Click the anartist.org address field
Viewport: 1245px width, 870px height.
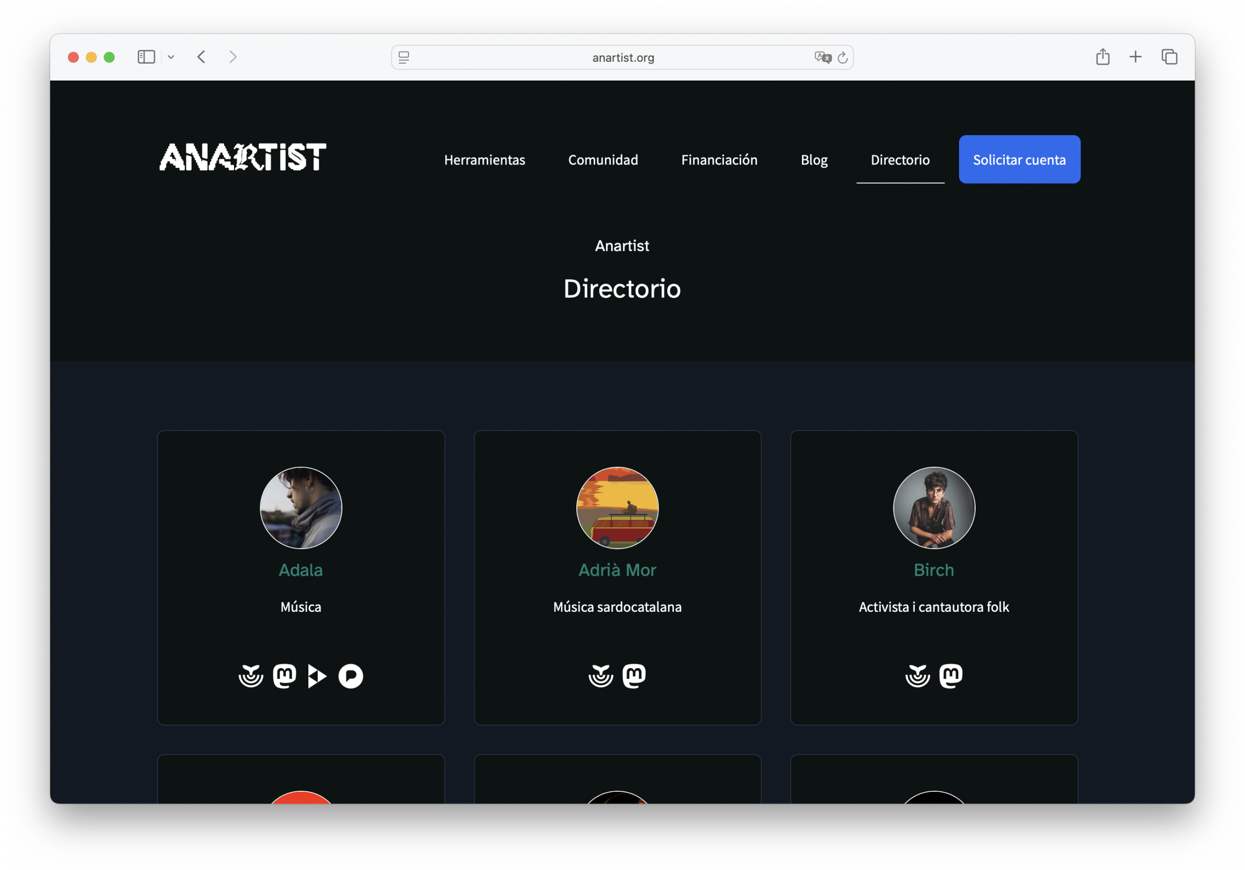click(622, 57)
